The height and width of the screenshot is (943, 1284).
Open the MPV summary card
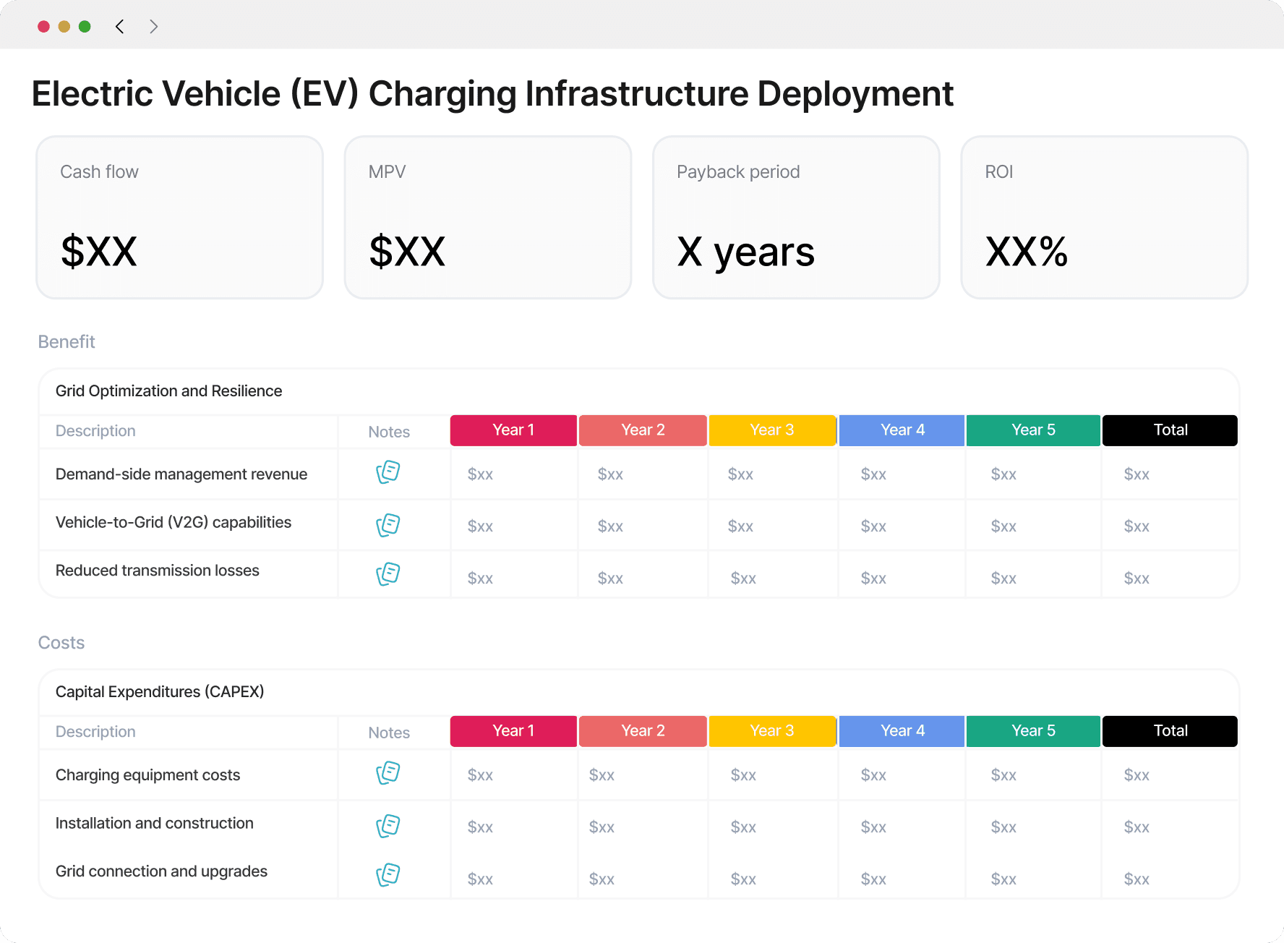488,217
